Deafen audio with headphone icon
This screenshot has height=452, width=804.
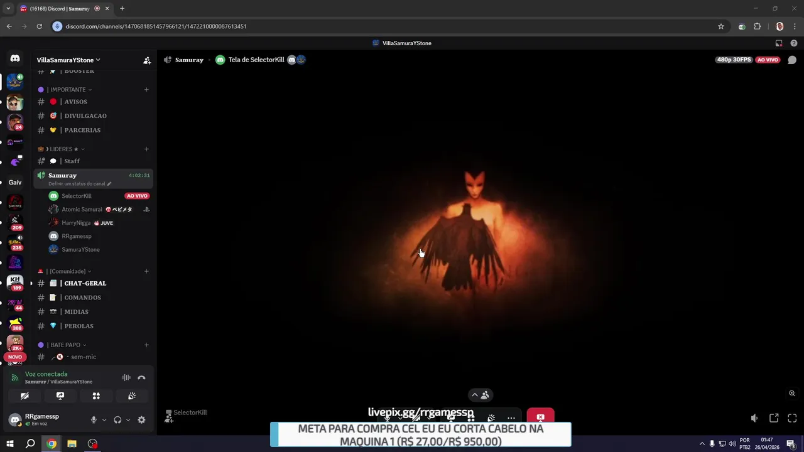(117, 420)
